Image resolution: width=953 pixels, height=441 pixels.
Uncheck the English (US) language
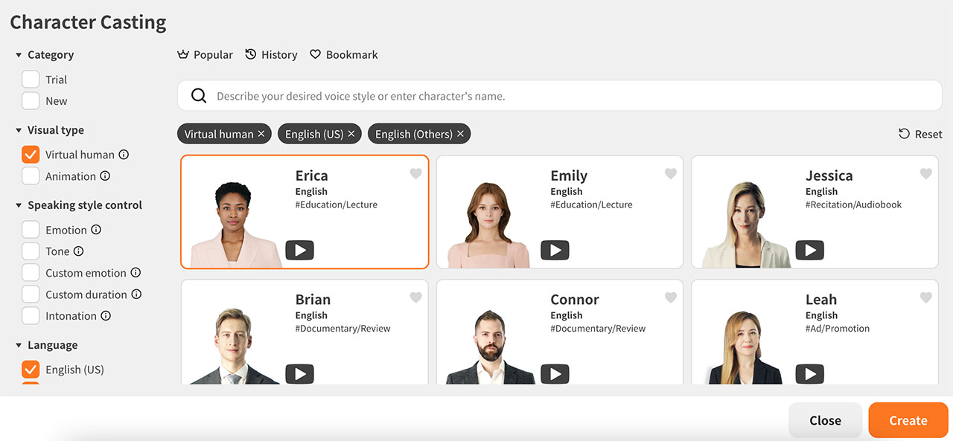click(x=31, y=370)
